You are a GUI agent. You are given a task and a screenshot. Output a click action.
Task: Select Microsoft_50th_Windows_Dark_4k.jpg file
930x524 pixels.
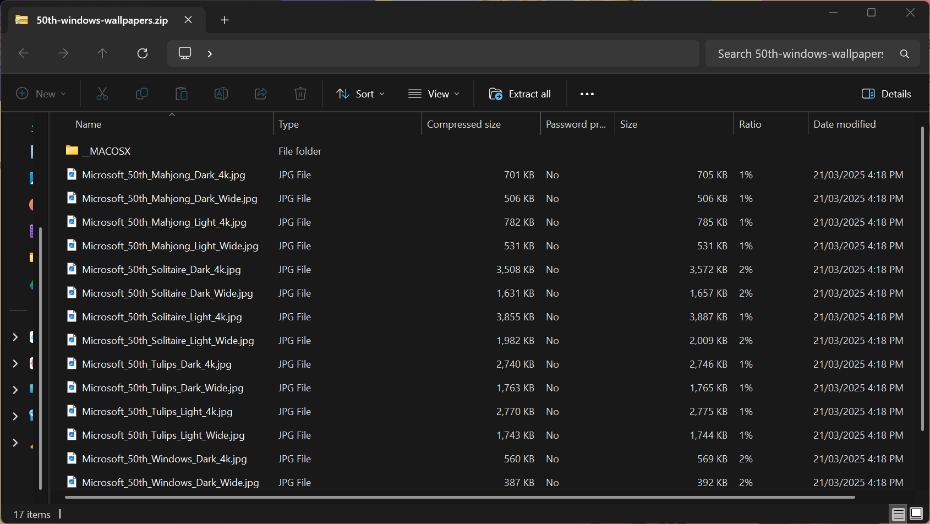165,459
